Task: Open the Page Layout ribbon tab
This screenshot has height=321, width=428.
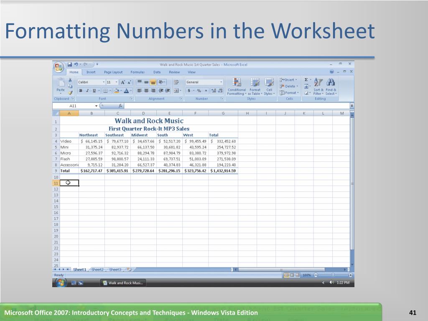Action: (x=113, y=72)
